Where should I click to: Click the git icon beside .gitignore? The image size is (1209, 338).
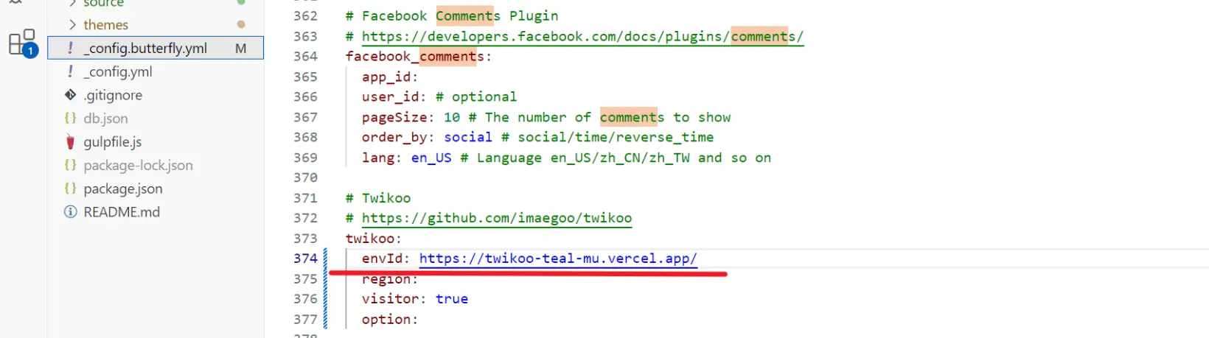(x=70, y=95)
